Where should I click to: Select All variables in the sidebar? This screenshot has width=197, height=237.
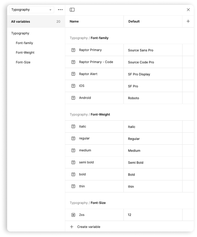point(21,22)
